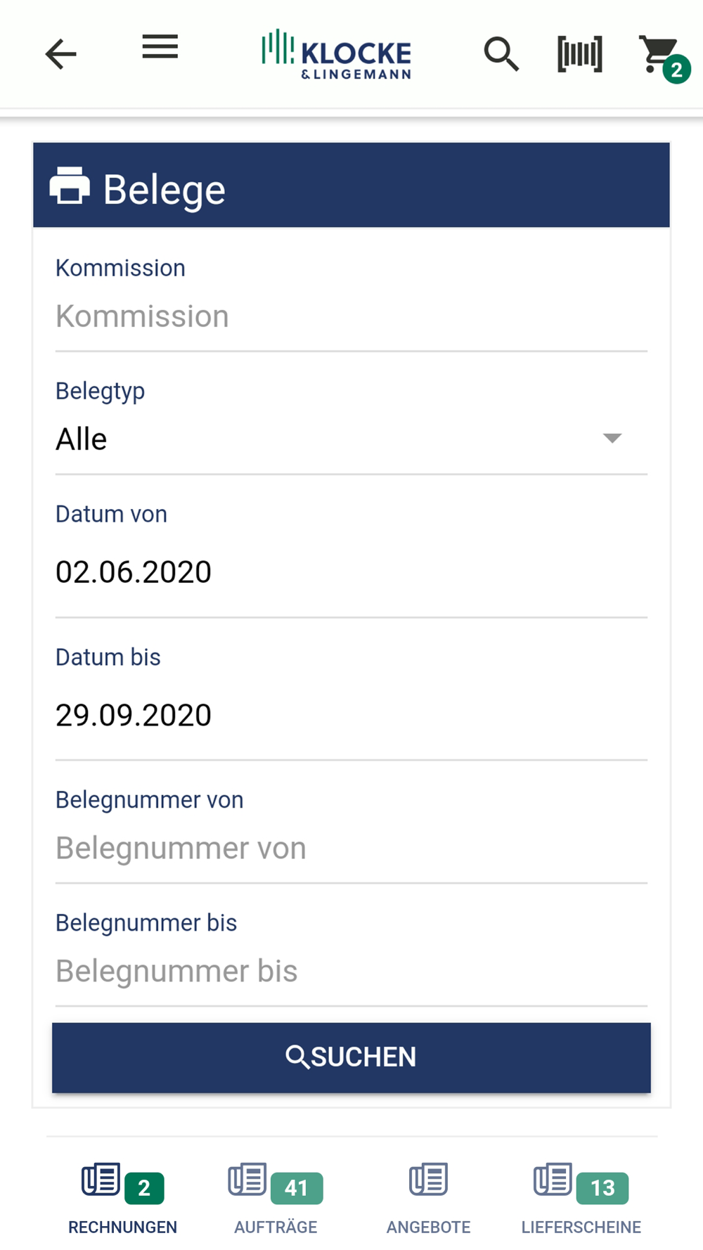This screenshot has height=1250, width=703.
Task: Launch the barcode scanner
Action: pos(580,54)
